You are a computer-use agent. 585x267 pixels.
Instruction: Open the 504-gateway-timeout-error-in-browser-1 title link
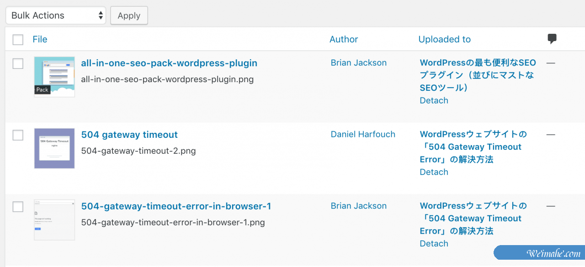176,206
